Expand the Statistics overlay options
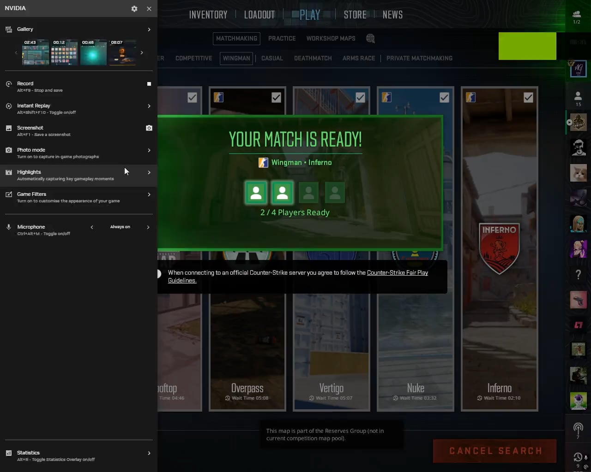591x472 pixels. click(149, 453)
